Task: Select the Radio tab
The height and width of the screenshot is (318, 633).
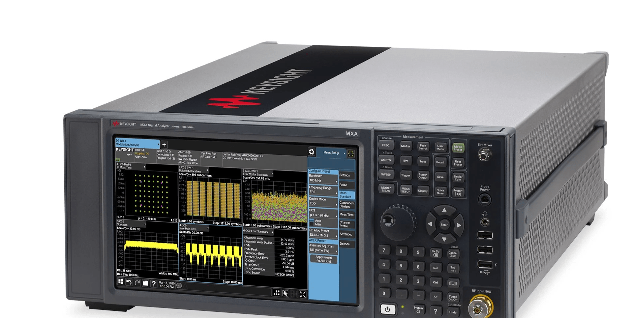Action: coord(347,185)
